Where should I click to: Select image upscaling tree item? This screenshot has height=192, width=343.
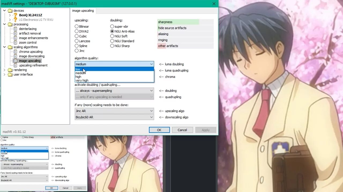coord(30,61)
